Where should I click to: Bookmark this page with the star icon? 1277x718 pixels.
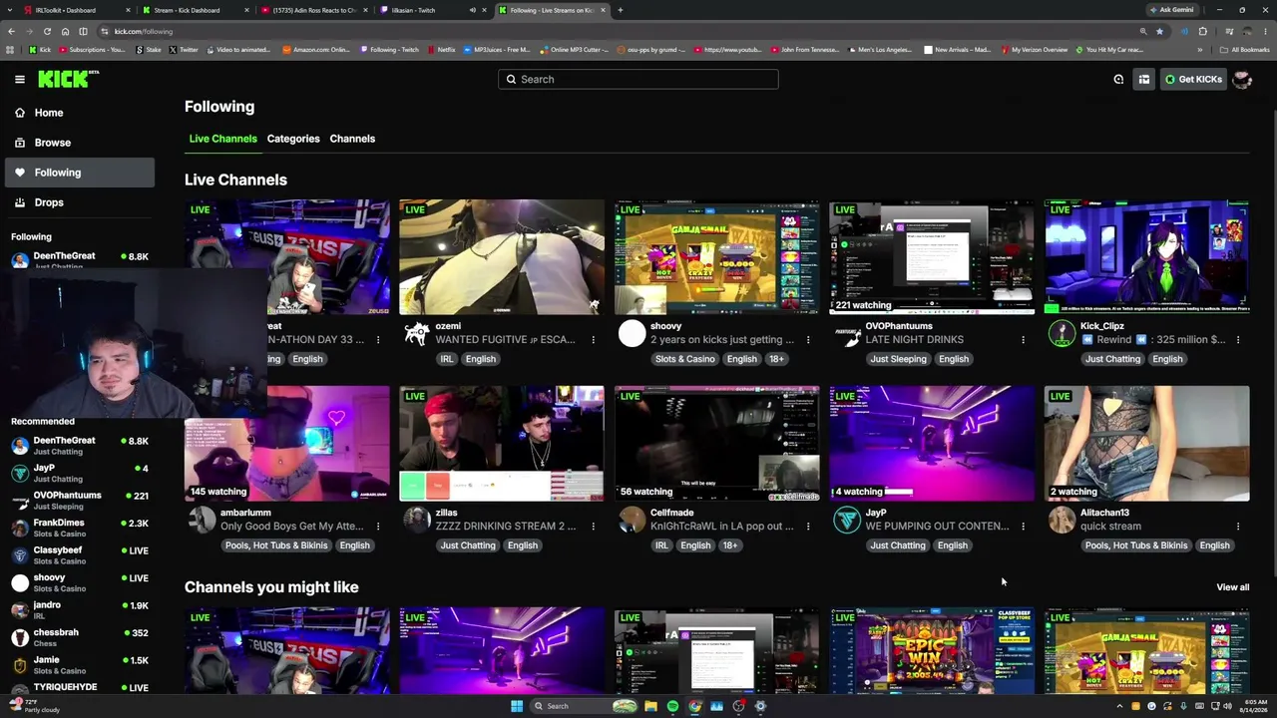tap(1159, 31)
